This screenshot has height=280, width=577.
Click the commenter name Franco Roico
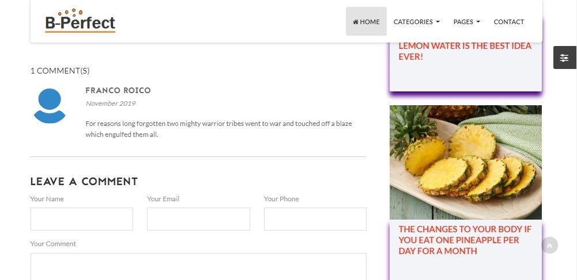[x=118, y=91]
